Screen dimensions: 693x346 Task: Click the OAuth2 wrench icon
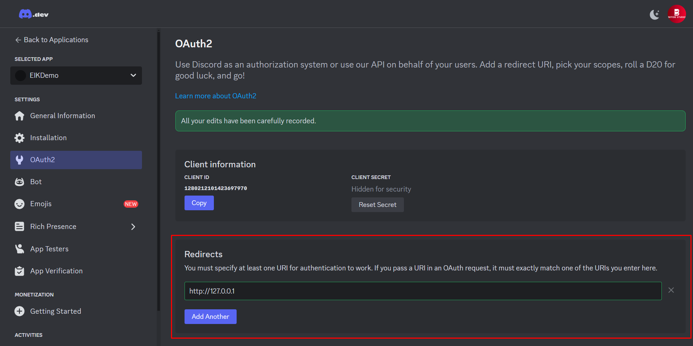pos(19,160)
